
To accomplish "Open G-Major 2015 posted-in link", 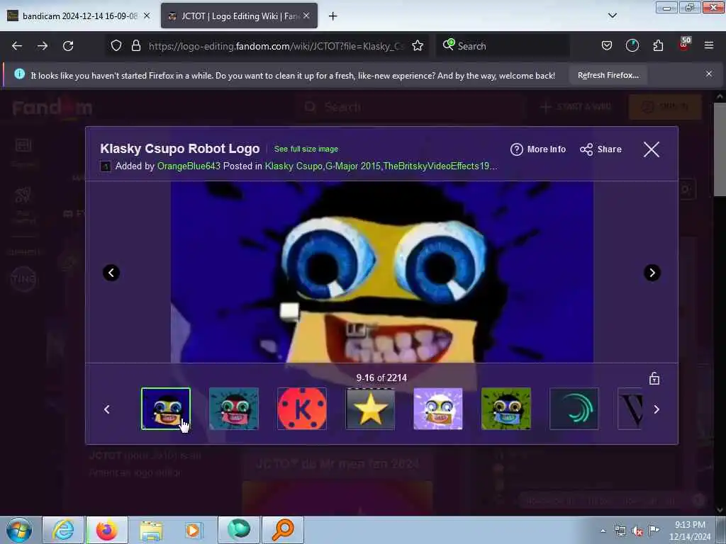I will coord(353,166).
